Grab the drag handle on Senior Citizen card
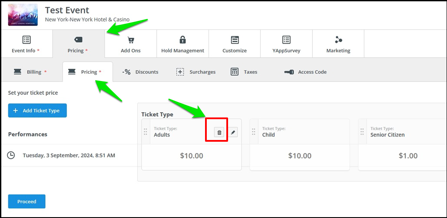This screenshot has height=218, width=447. [x=362, y=131]
